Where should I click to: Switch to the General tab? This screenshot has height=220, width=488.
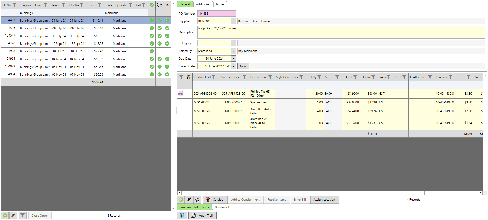click(x=185, y=4)
